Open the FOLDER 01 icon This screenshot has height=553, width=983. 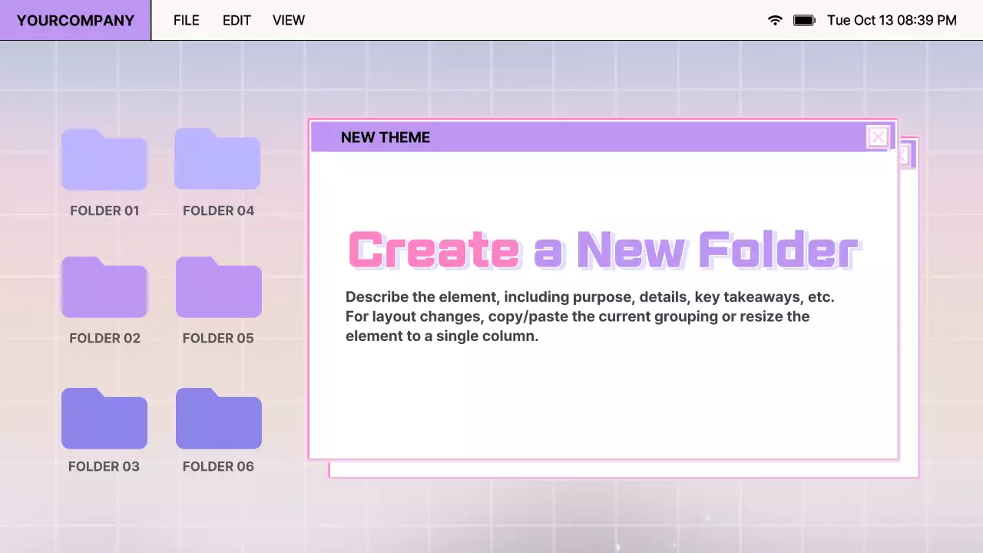tap(104, 160)
